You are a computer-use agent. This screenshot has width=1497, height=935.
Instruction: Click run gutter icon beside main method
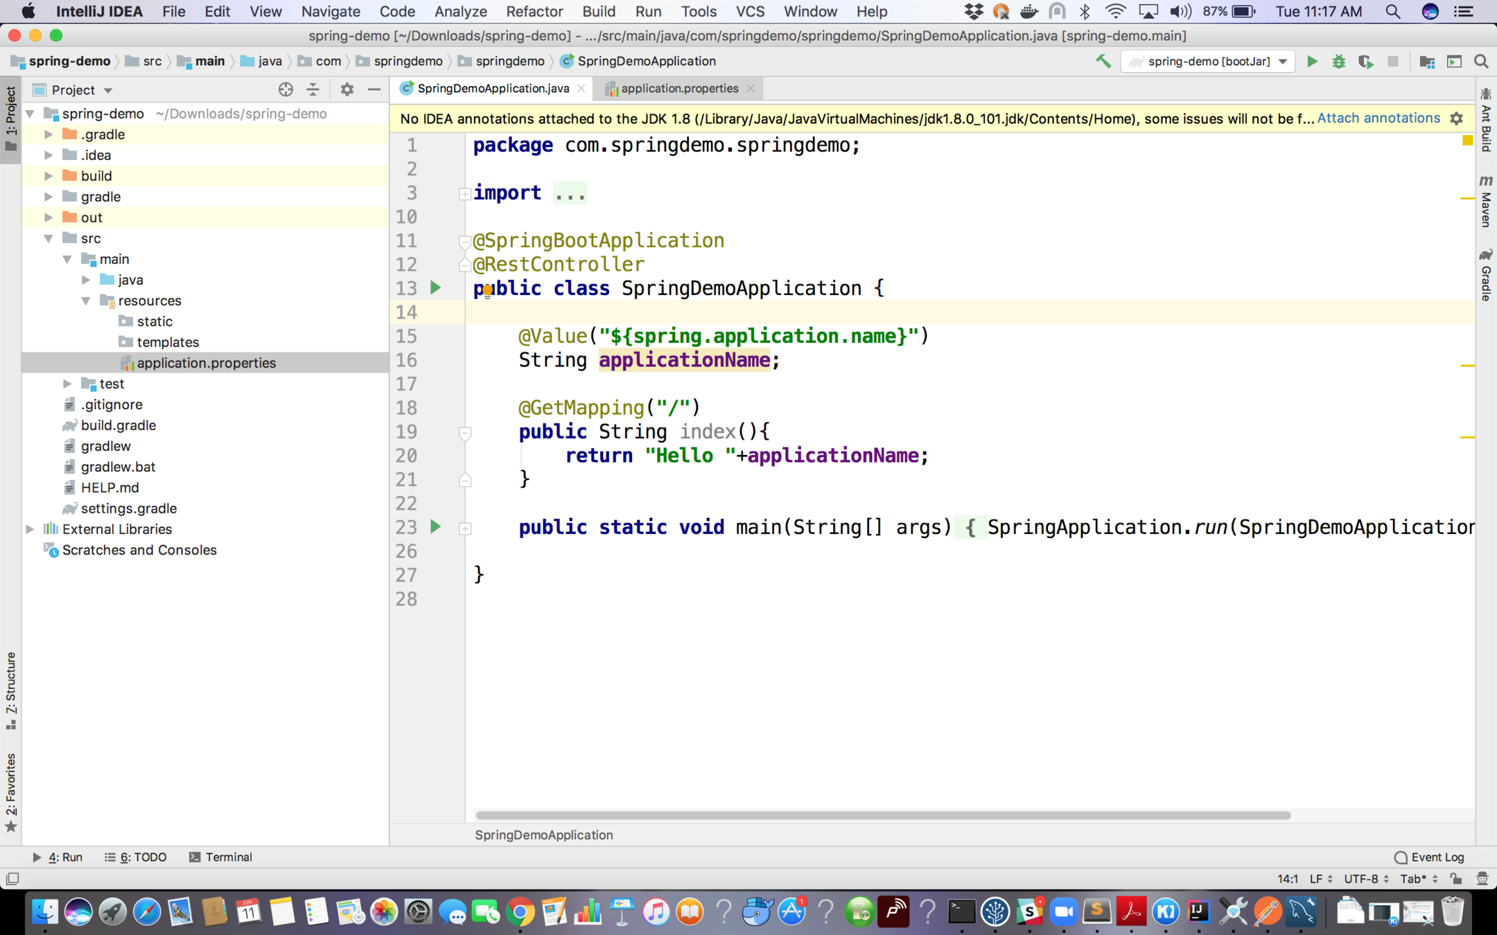pyautogui.click(x=435, y=527)
